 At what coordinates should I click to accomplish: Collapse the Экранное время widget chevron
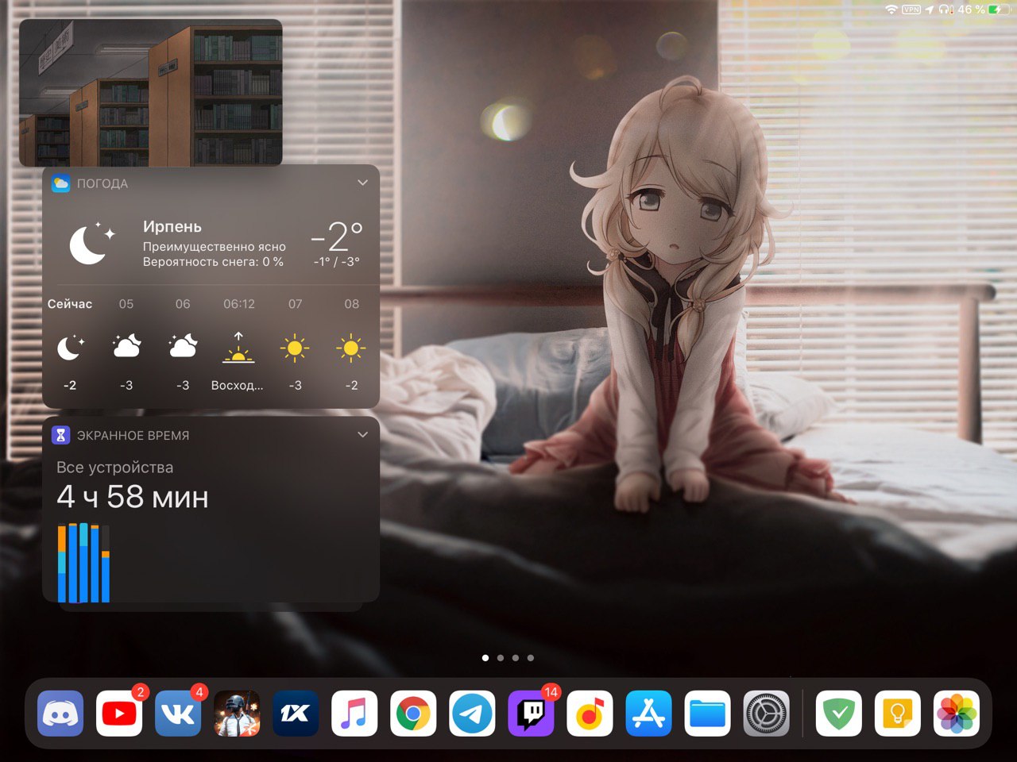click(362, 435)
